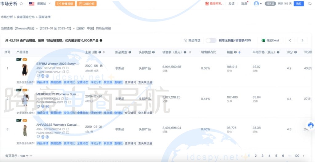Open 反馈 feedback
315x162 pixels.
pos(231,4)
